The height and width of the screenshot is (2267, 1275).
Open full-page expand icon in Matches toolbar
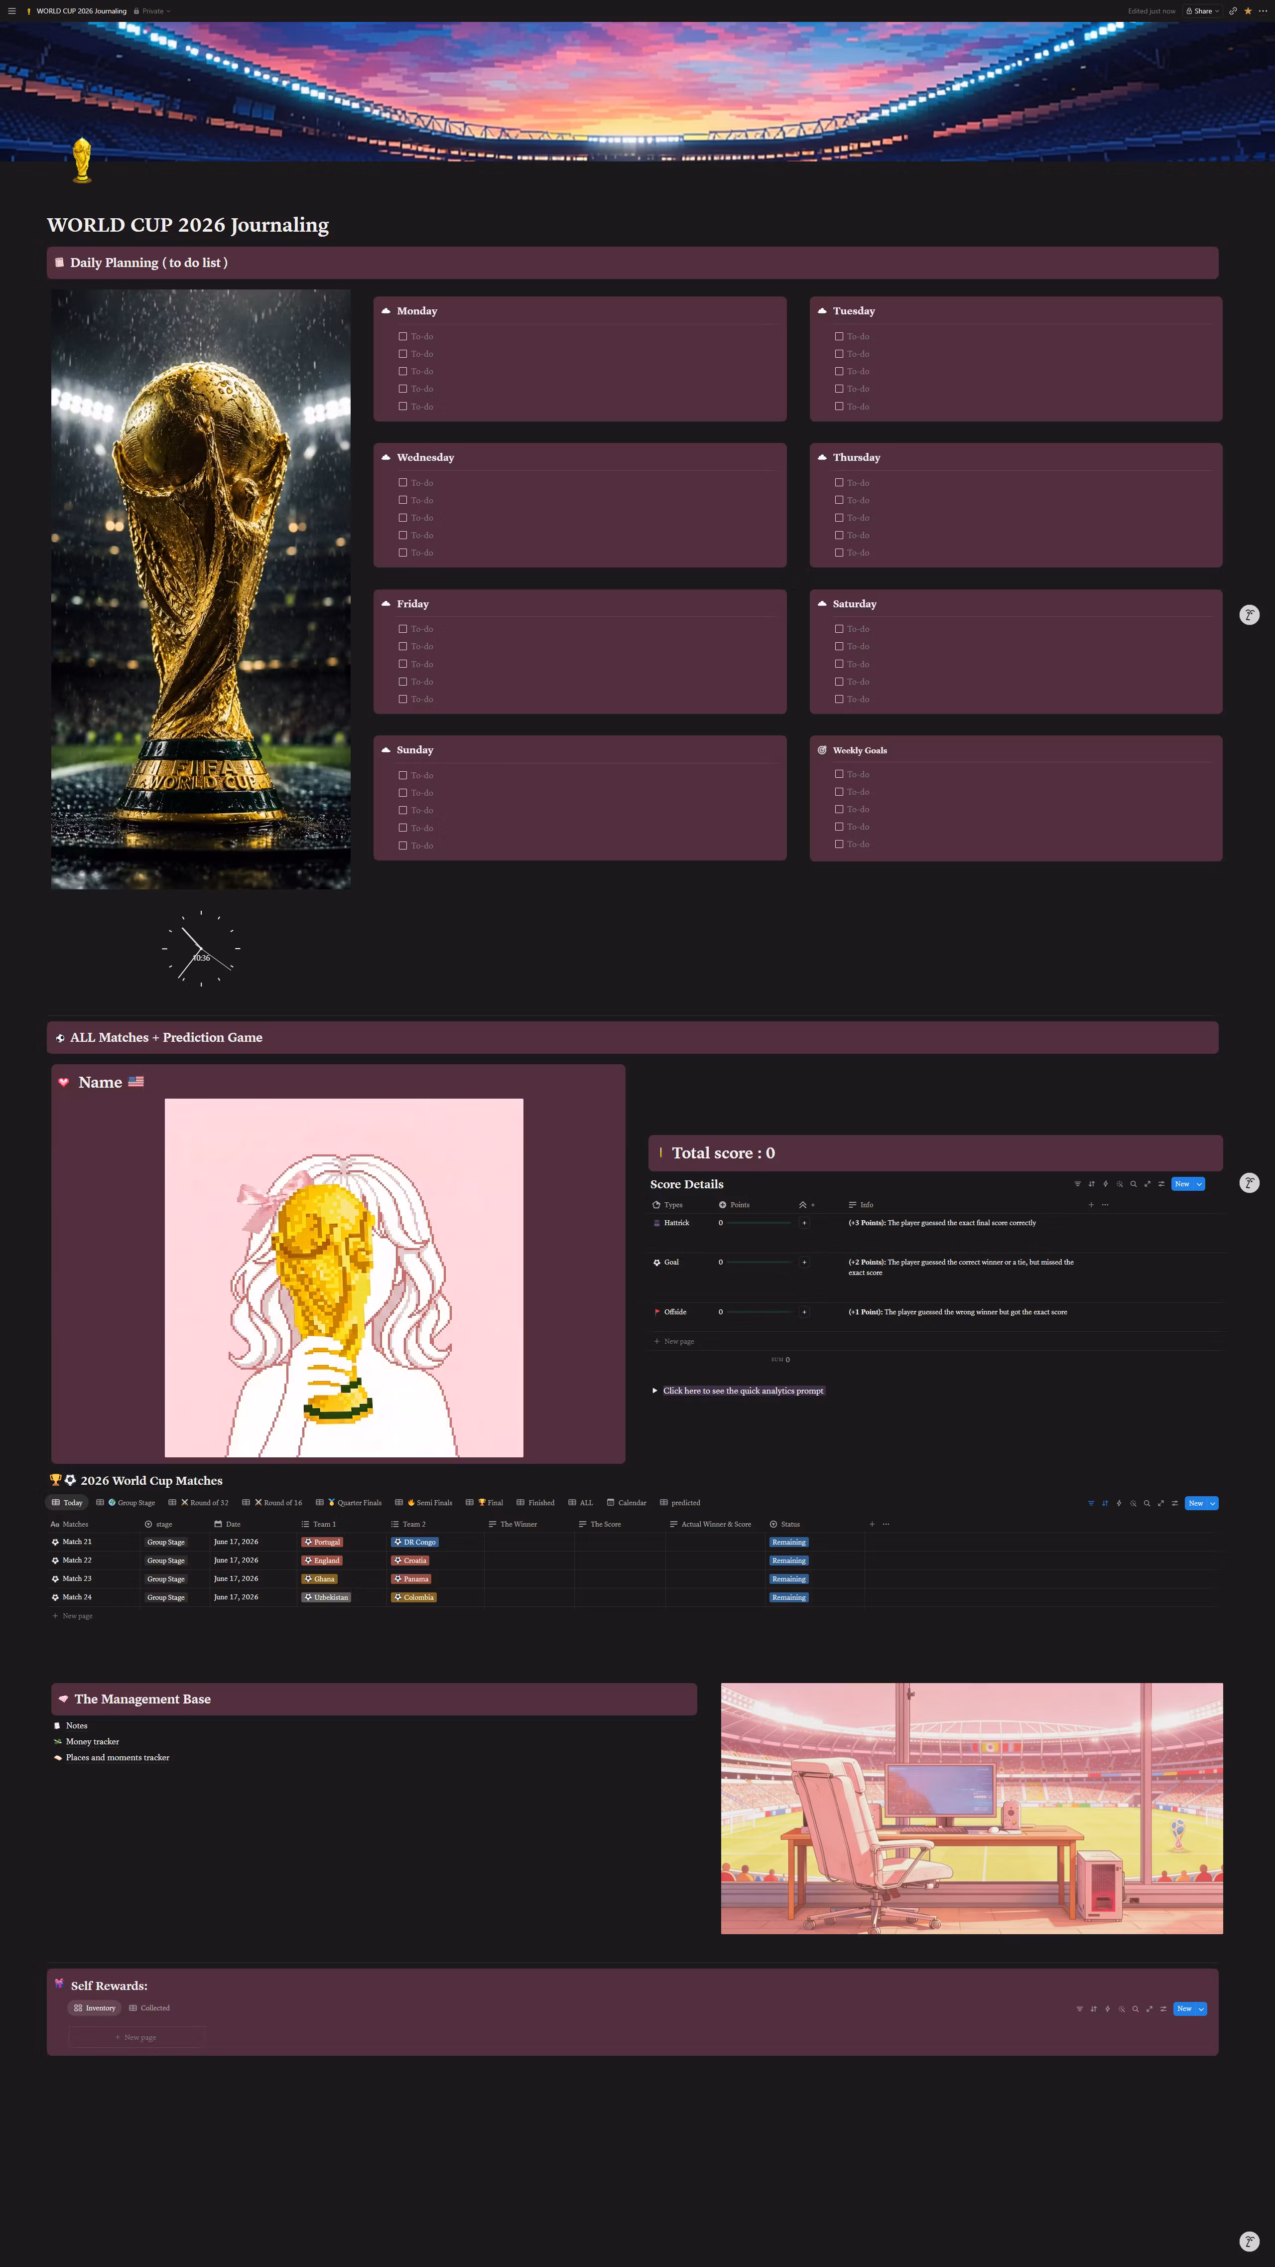[x=1160, y=1503]
